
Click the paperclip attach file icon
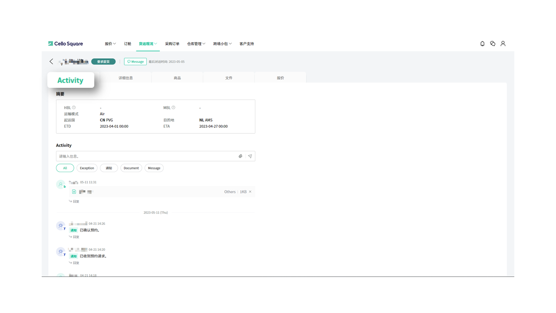pos(240,156)
